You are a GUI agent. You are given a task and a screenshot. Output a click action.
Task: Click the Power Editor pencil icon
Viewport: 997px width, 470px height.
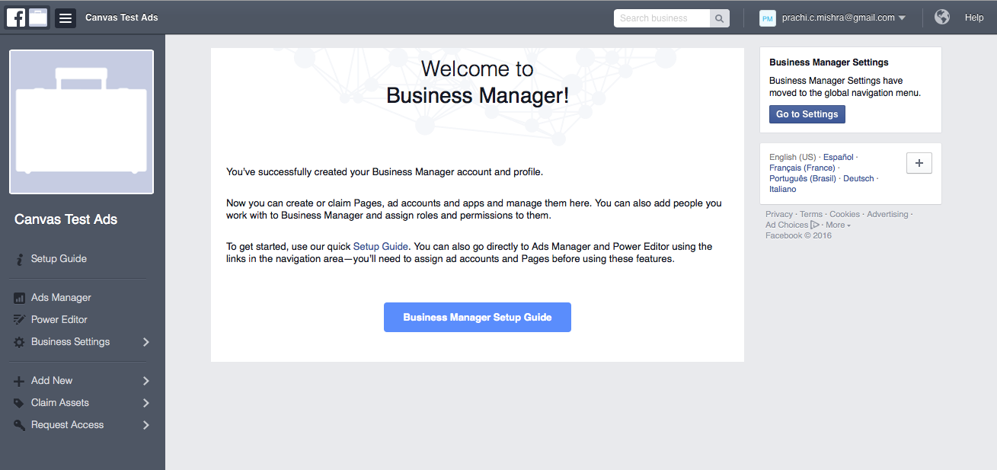point(20,320)
